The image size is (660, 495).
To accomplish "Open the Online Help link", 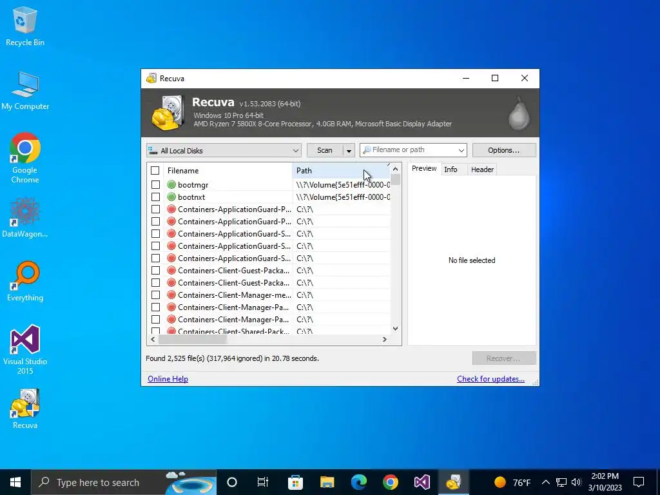I will click(168, 379).
